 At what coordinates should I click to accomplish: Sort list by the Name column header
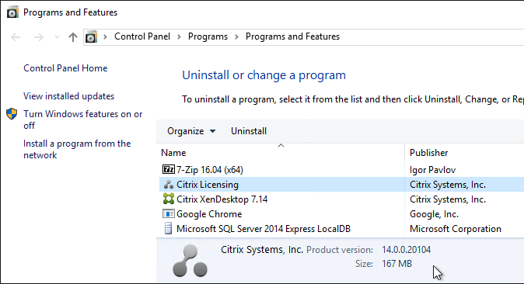(x=281, y=153)
